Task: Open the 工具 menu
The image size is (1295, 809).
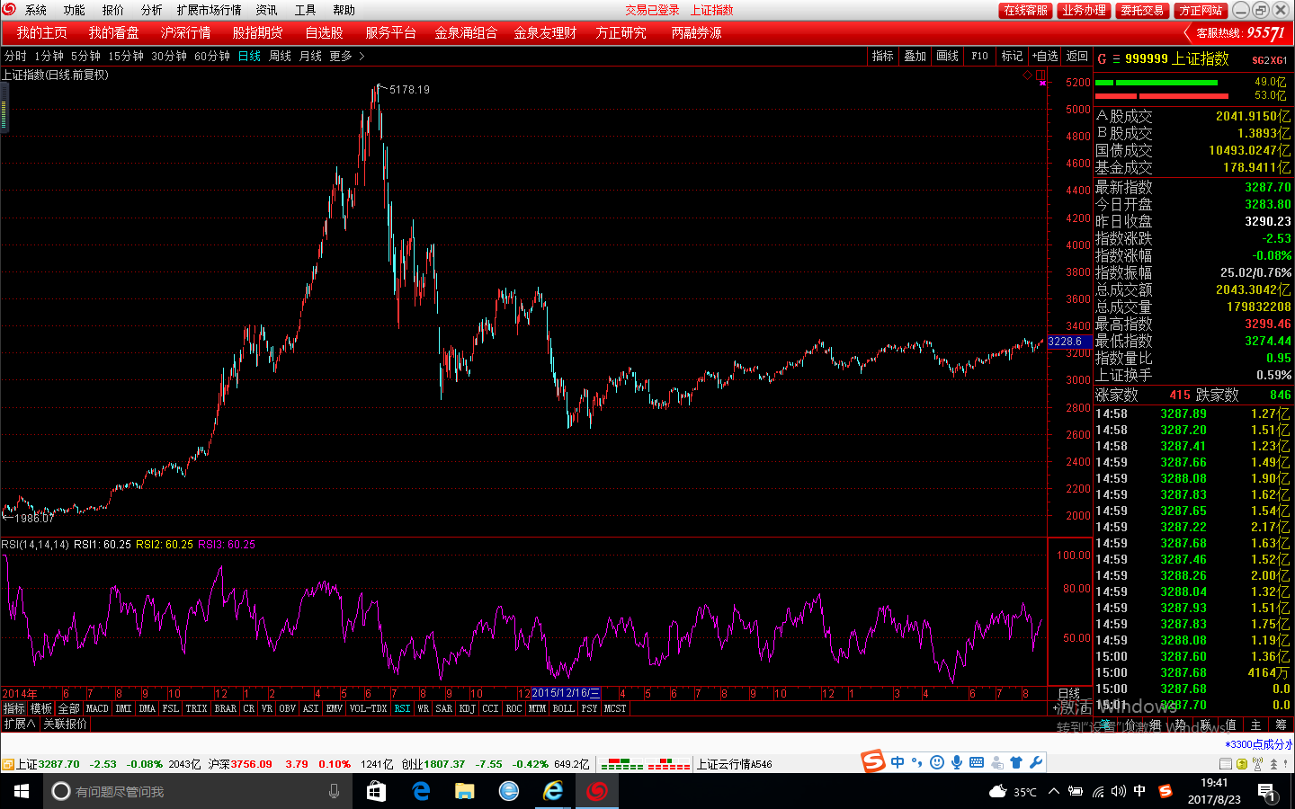Action: pyautogui.click(x=306, y=10)
